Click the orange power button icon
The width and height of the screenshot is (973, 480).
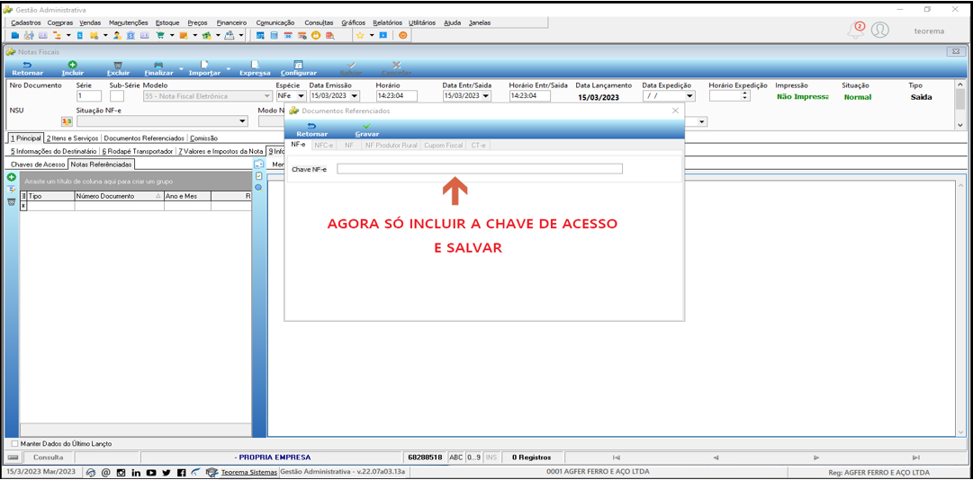click(x=402, y=35)
